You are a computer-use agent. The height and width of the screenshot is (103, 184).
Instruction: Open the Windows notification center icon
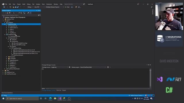coord(152,98)
